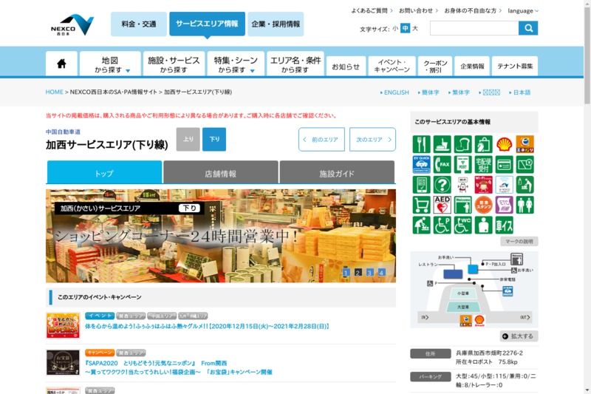Go to 次のエリア
Image resolution: width=591 pixels, height=394 pixels.
pos(372,139)
